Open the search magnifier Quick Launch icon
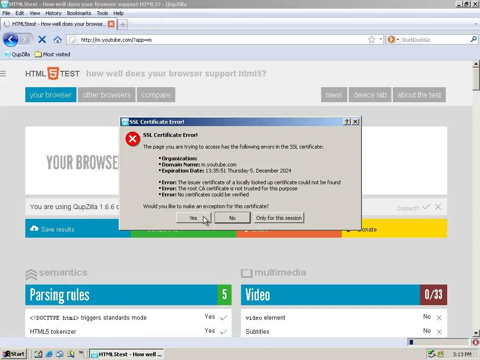The width and height of the screenshot is (480, 360). [70, 354]
